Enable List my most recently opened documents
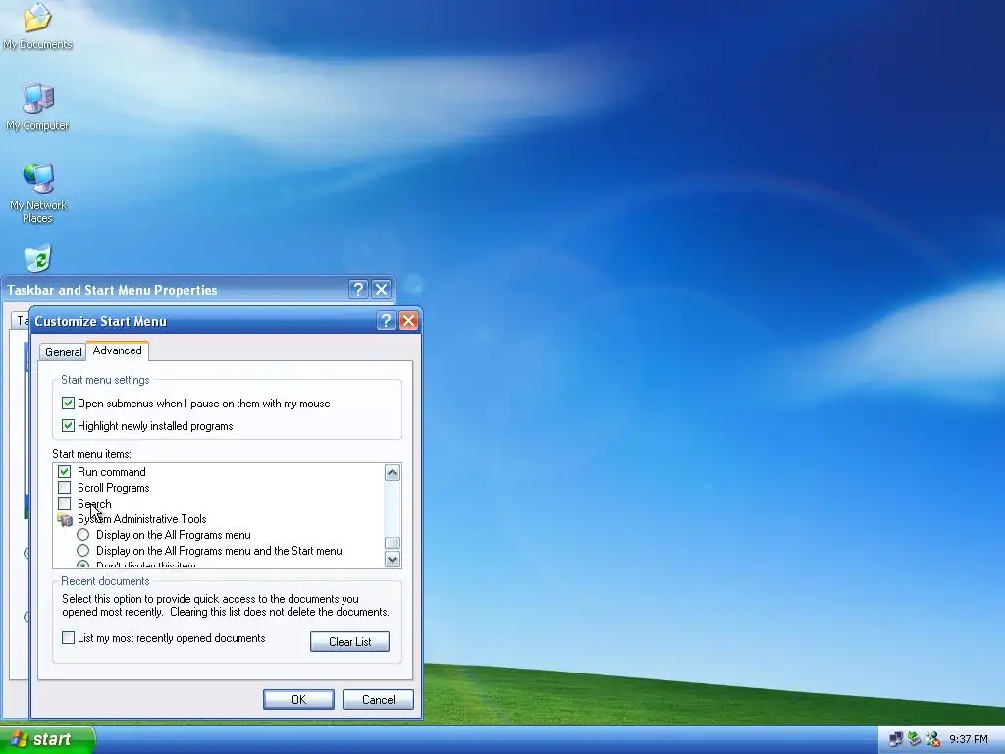Viewport: 1005px width, 754px height. [x=68, y=638]
